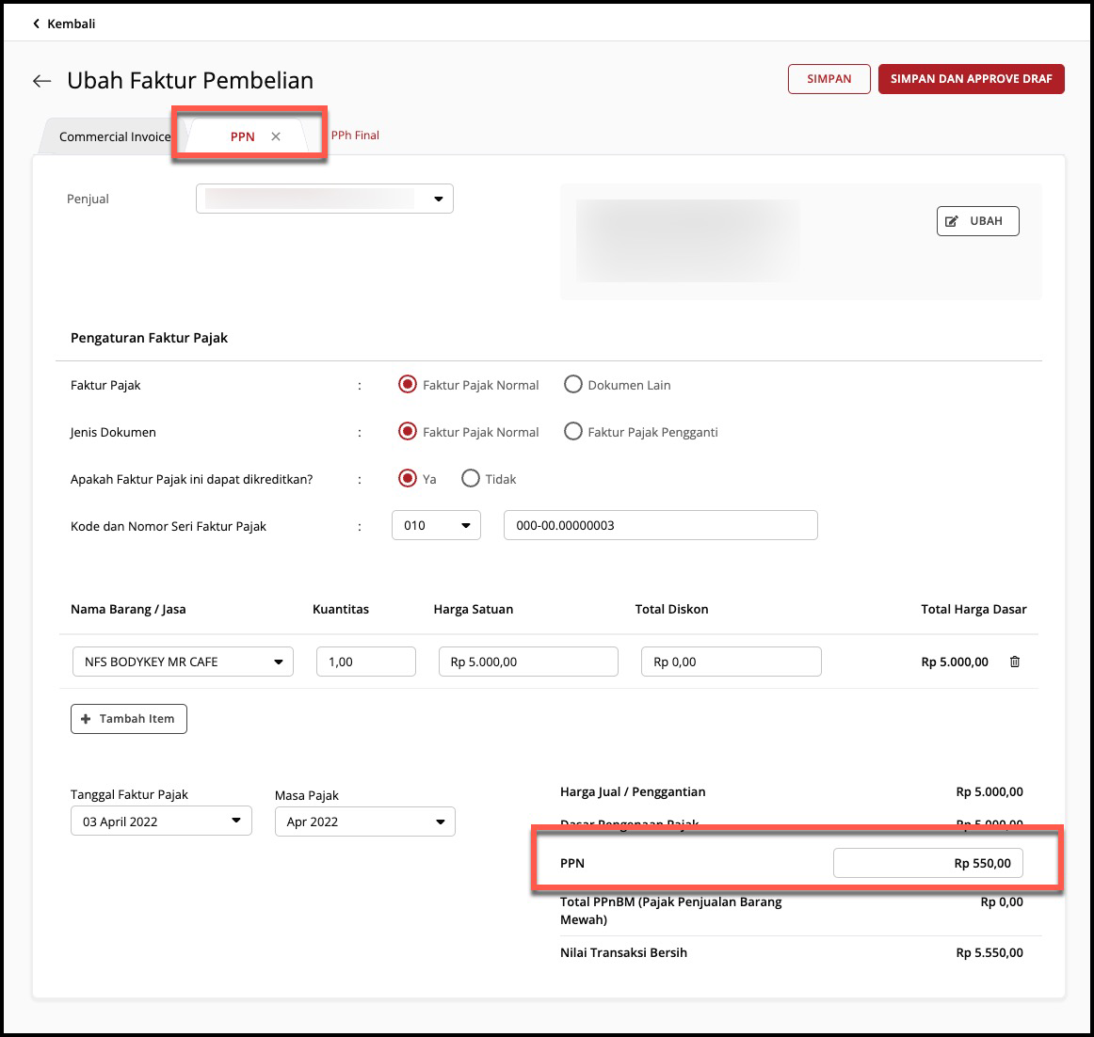Expand the Masa Pajak Apr 2022 dropdown
1094x1037 pixels.
(364, 822)
